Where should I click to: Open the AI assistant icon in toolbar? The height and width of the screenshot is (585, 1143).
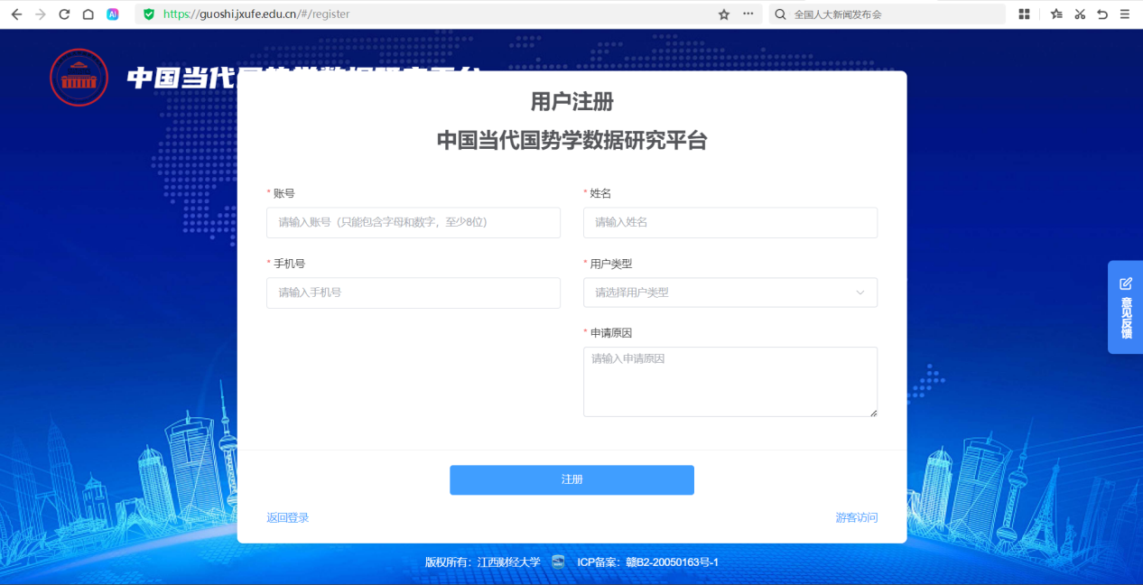(112, 14)
